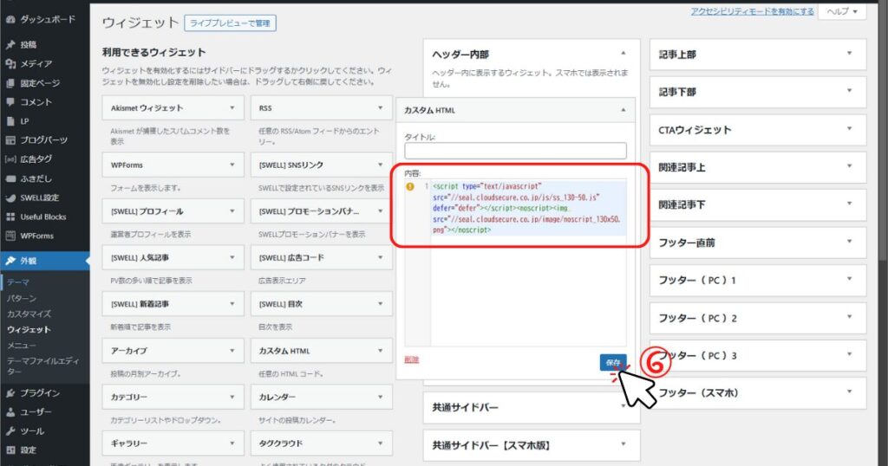The width and height of the screenshot is (888, 466).
Task: Open ふきだし speech balloon icon
Action: (x=10, y=178)
